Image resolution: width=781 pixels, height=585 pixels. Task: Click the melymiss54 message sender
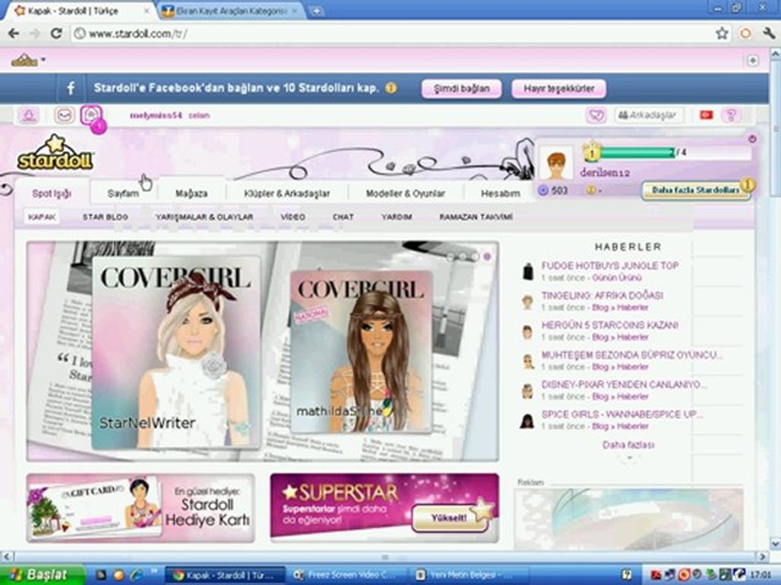point(156,115)
